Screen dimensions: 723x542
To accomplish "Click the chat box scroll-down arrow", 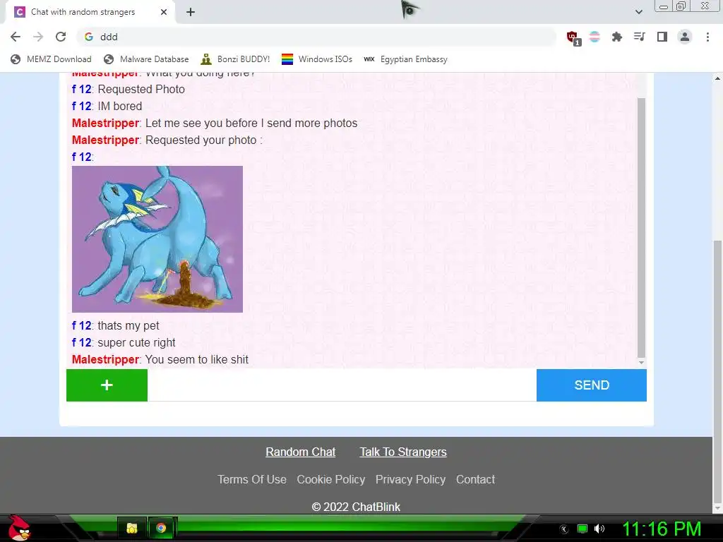I will [x=641, y=363].
